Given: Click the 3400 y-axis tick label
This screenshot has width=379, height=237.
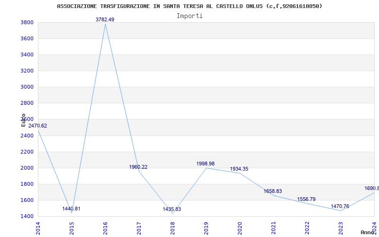Looking at the screenshot, I should [x=27, y=55].
